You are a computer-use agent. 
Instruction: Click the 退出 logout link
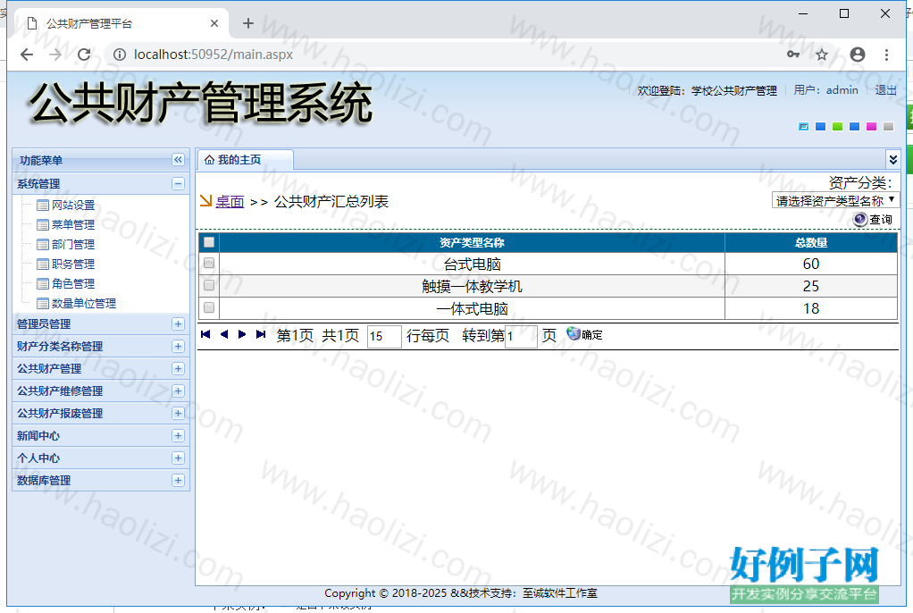(x=885, y=90)
